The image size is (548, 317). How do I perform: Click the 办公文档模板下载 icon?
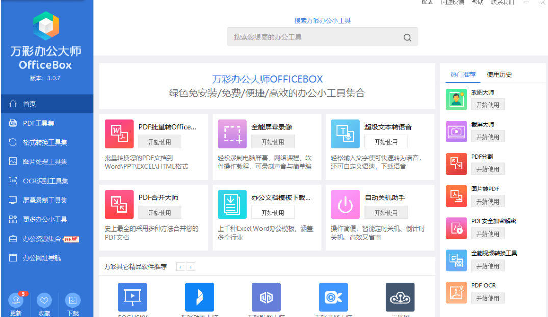coord(232,205)
